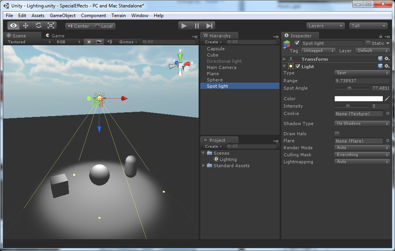Open the Gizmos dropdown
The height and width of the screenshot is (251, 395).
click(128, 42)
